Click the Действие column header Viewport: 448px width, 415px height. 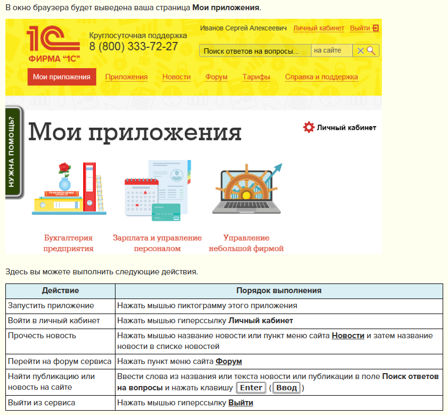(x=60, y=291)
